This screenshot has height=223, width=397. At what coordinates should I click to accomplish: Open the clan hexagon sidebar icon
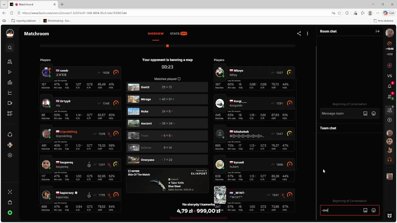pos(10,134)
